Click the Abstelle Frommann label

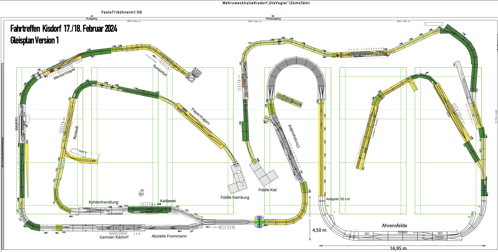click(169, 236)
